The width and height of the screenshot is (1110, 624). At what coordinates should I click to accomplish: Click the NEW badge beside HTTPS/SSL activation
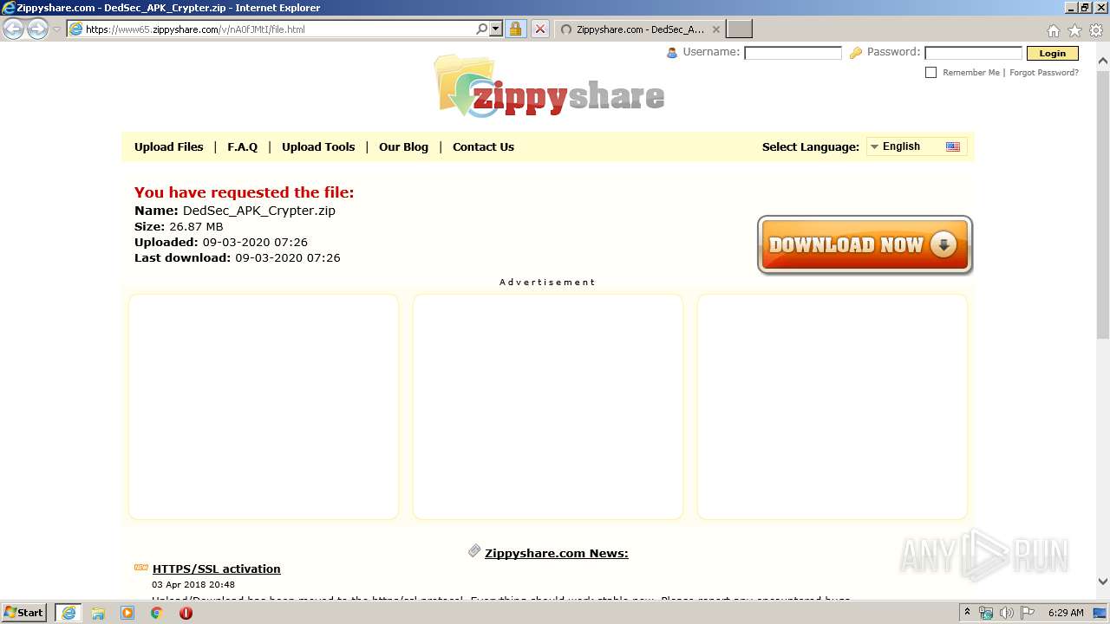[141, 568]
